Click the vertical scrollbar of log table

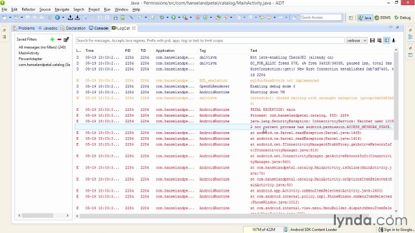[x=396, y=96]
